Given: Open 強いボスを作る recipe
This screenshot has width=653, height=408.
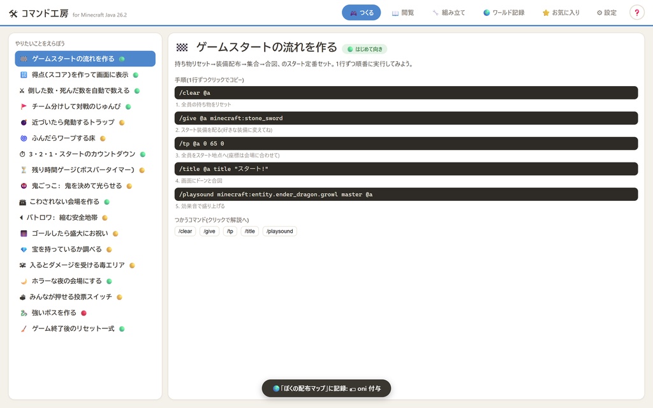Looking at the screenshot, I should coord(85,312).
